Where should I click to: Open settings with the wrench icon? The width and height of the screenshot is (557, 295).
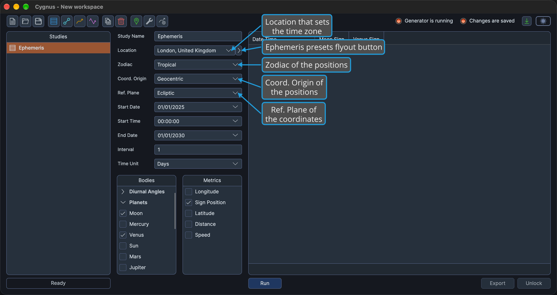pos(149,21)
